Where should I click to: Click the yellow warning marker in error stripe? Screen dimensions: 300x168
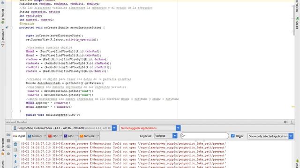coord(293,107)
